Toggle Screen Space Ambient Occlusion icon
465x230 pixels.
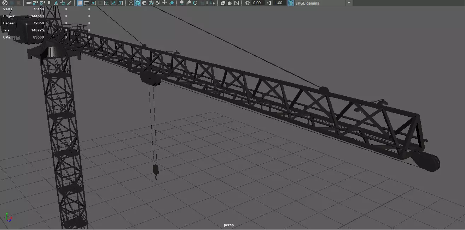[x=181, y=3]
